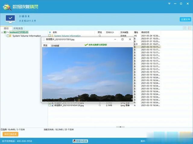The width and height of the screenshot is (193, 144).
Task: Select System Volume Information in left tree
Action: pos(27,36)
